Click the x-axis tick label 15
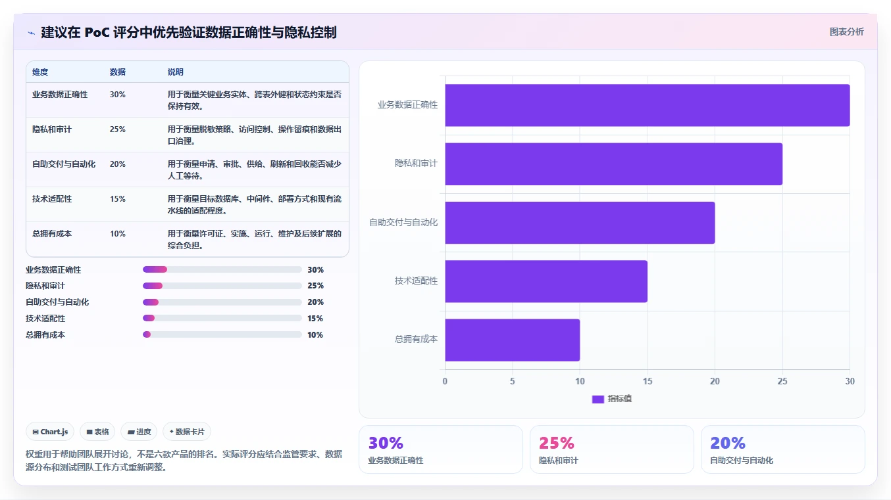This screenshot has width=891, height=500. pos(648,381)
